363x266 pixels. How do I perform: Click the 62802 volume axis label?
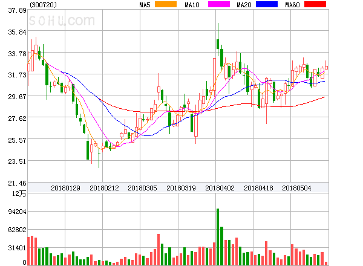pyautogui.click(x=17, y=230)
